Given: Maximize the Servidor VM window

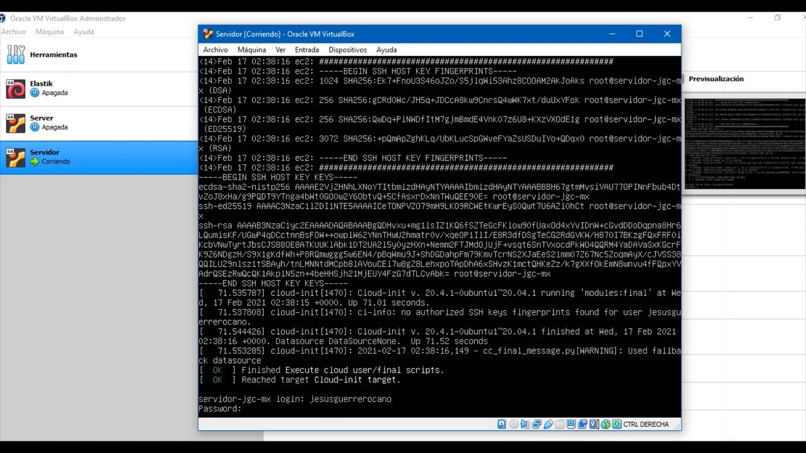Looking at the screenshot, I should point(639,34).
